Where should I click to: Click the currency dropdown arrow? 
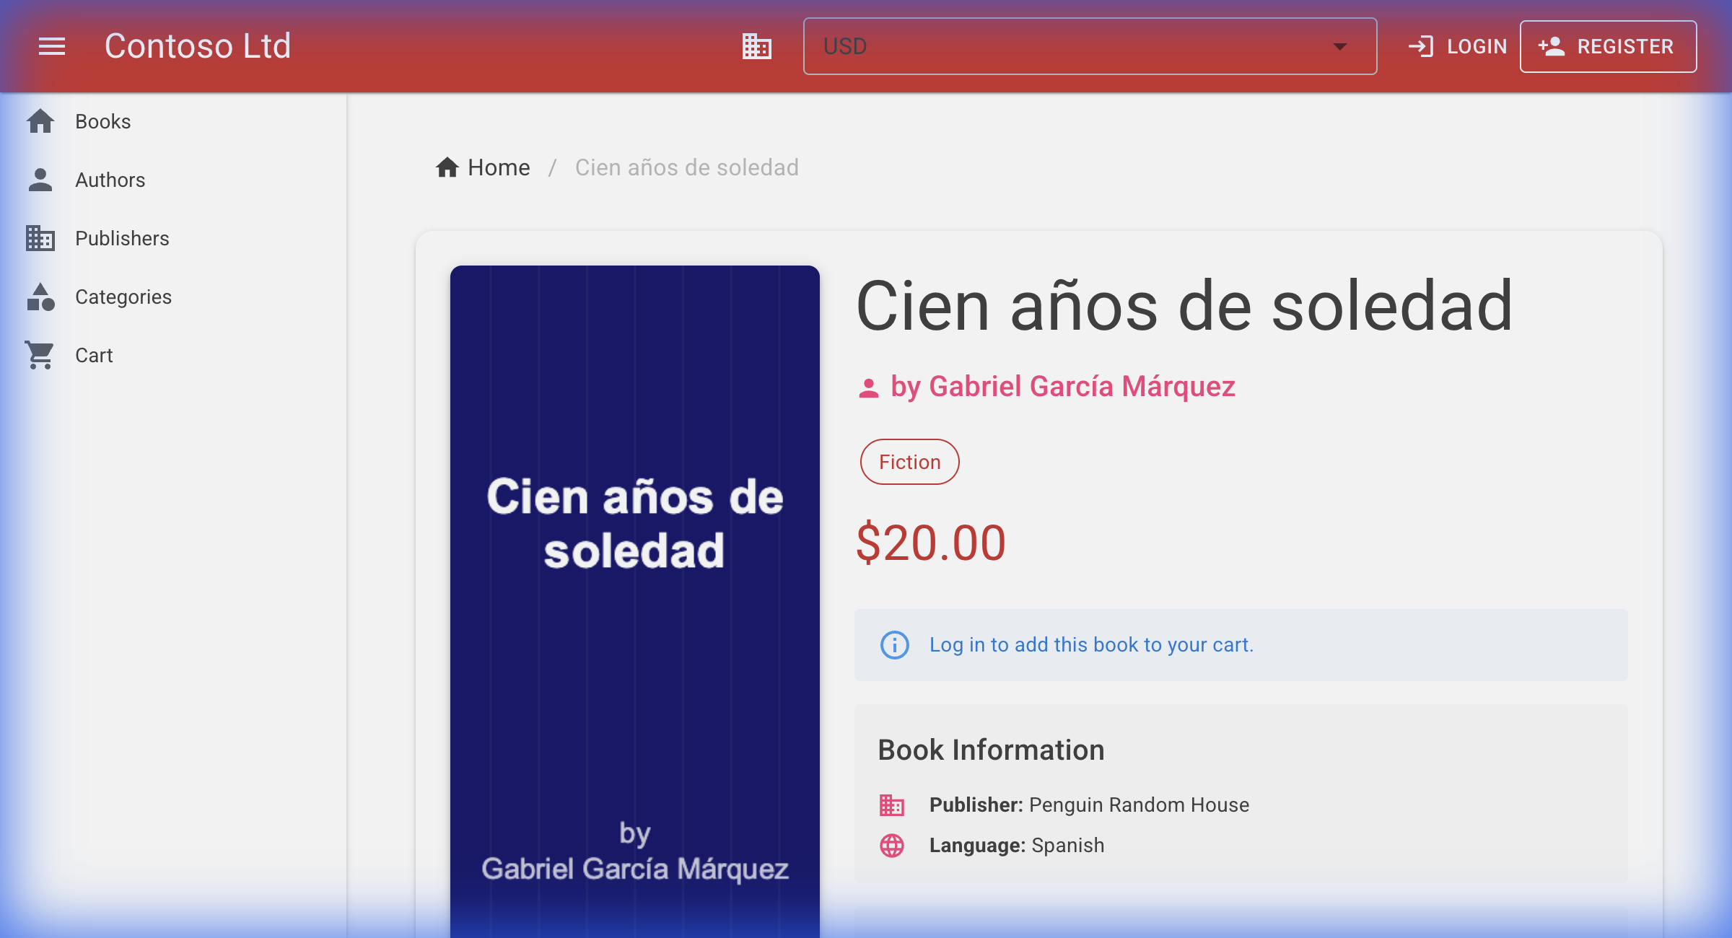click(x=1340, y=46)
